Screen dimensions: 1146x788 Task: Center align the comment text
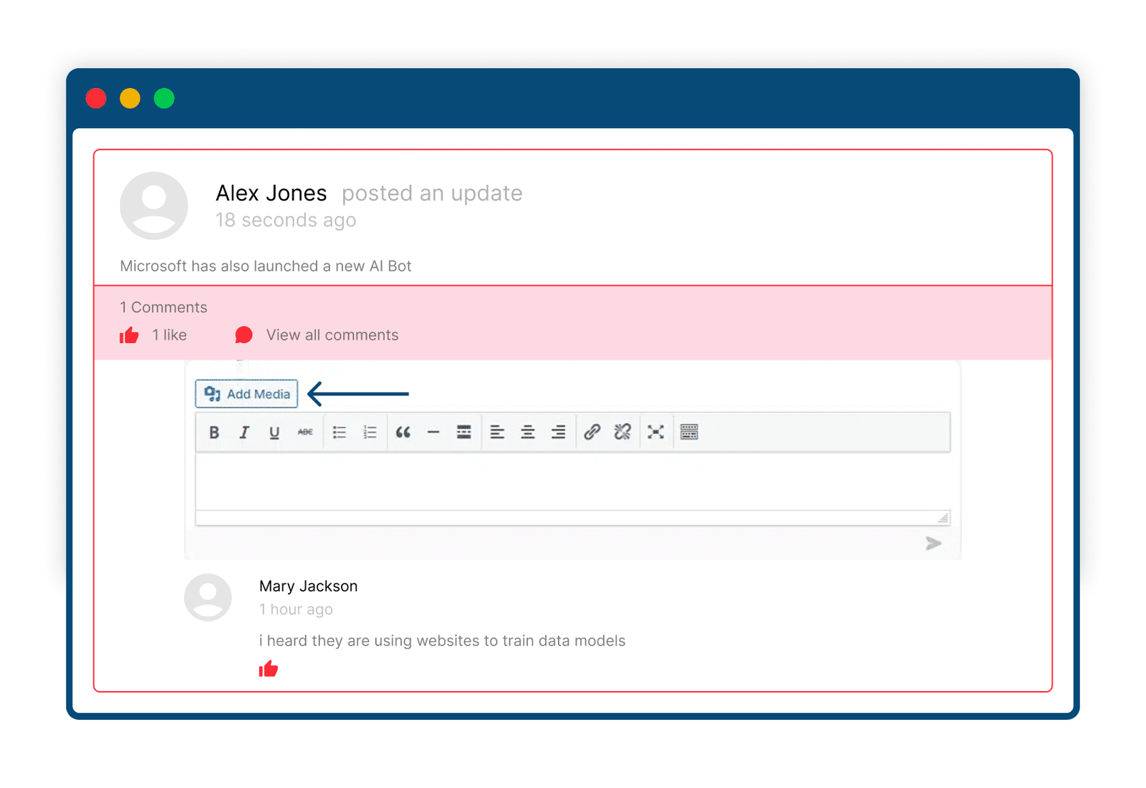click(x=528, y=432)
